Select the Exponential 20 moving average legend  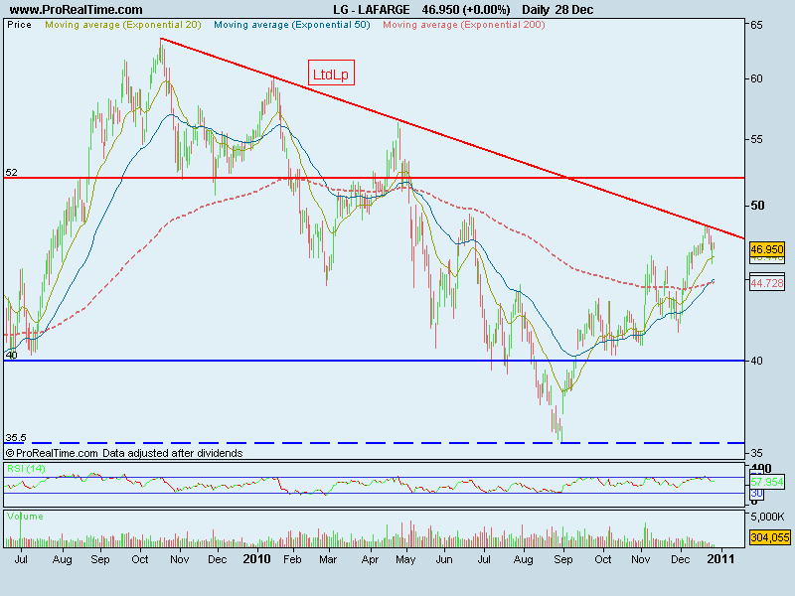coord(123,25)
